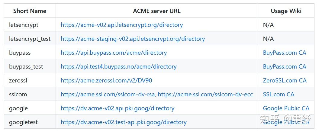Click the Usage Wiki column header

(286, 11)
